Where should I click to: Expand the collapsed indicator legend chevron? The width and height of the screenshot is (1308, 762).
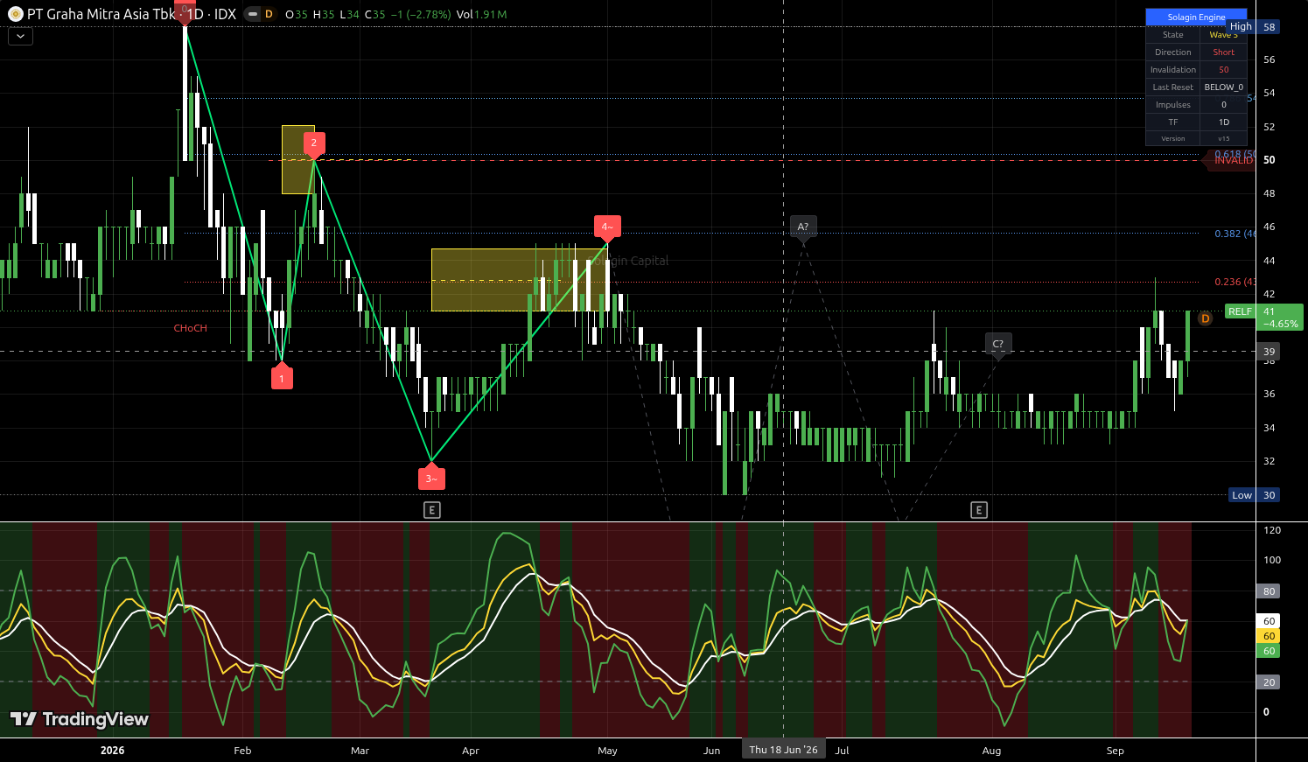(x=20, y=37)
